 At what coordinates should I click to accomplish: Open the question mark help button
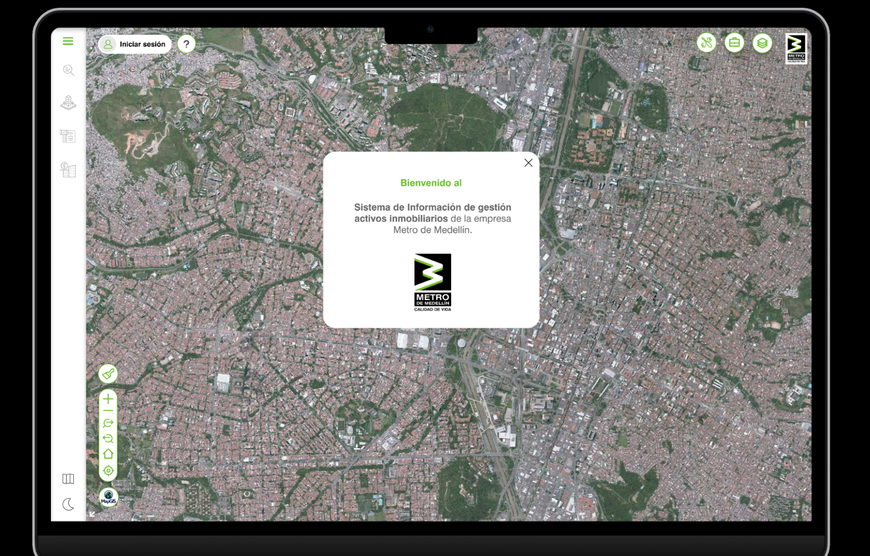[x=186, y=44]
